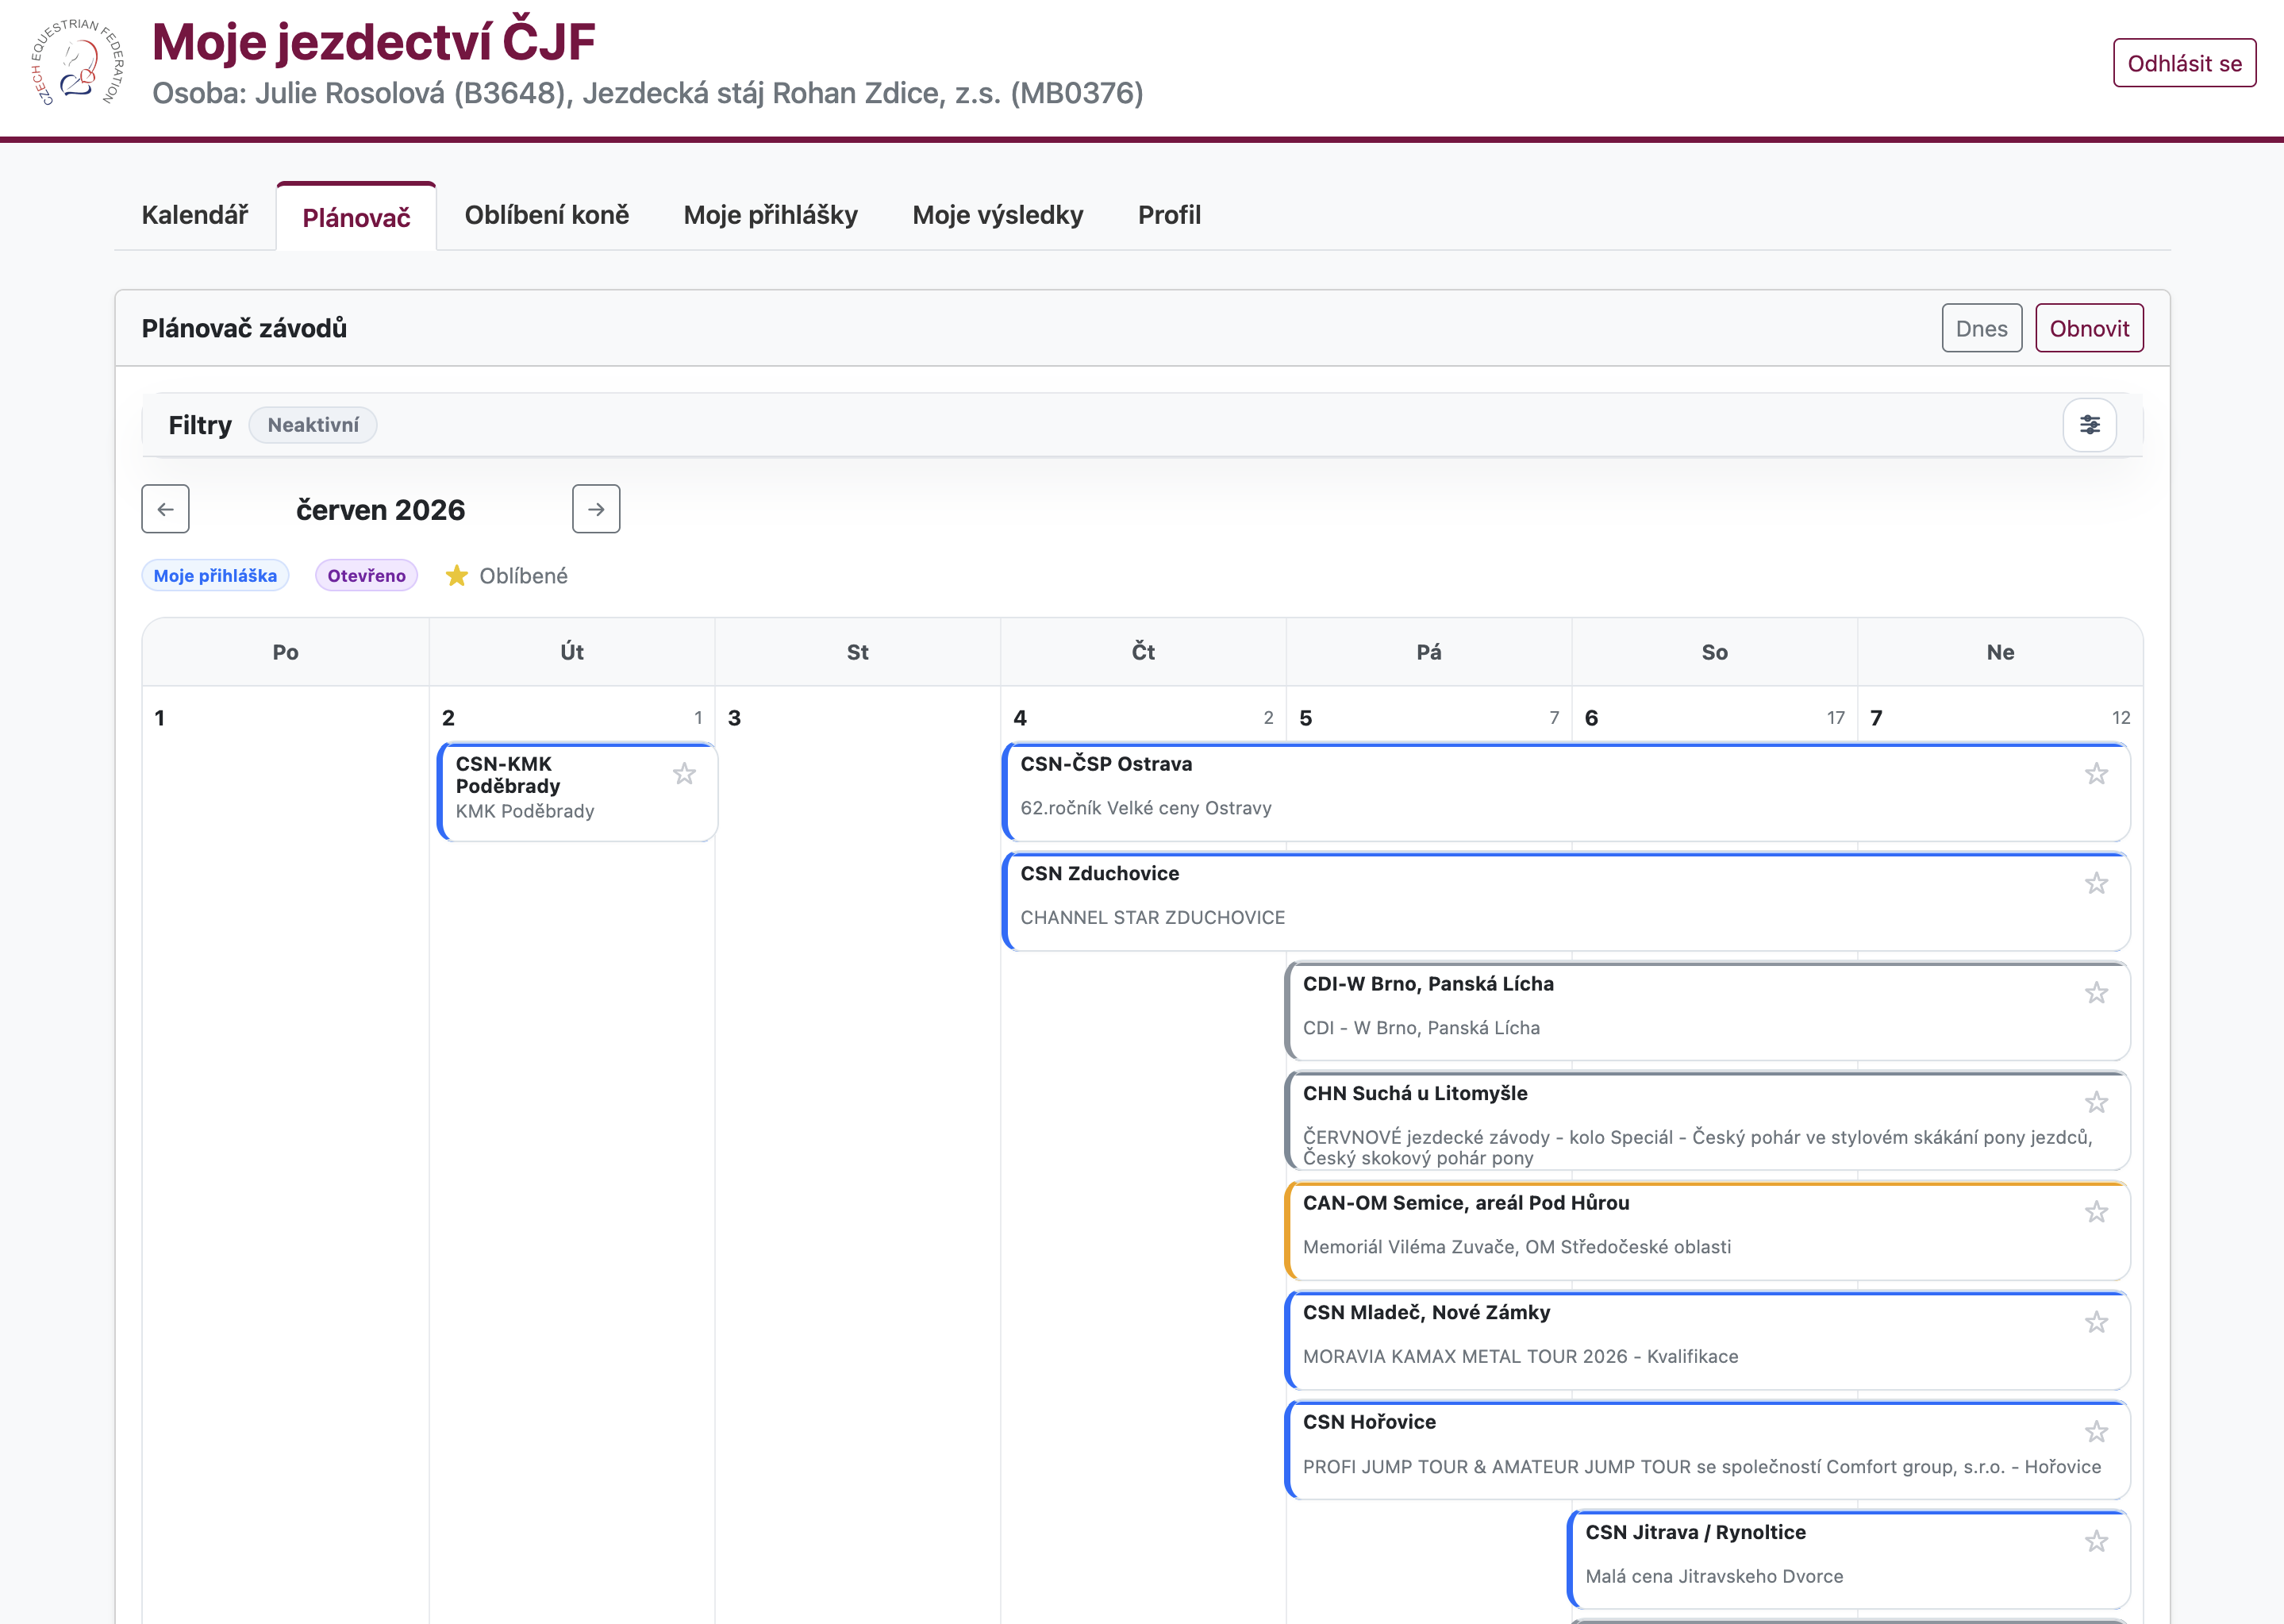Click the Otevřeno purple legend badge
The height and width of the screenshot is (1624, 2284).
click(366, 576)
